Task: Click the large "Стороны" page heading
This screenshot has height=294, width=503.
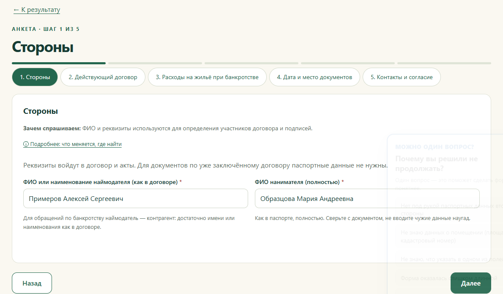Action: [x=43, y=47]
